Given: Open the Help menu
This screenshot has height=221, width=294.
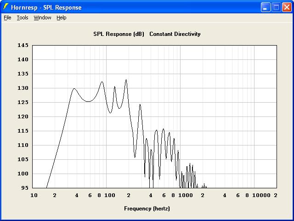Looking at the screenshot, I should [x=61, y=17].
